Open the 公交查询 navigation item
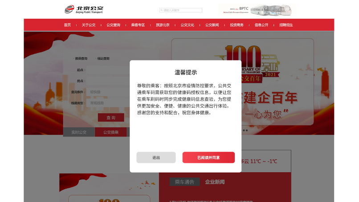Viewport: 359px width, 202px height. (x=113, y=25)
